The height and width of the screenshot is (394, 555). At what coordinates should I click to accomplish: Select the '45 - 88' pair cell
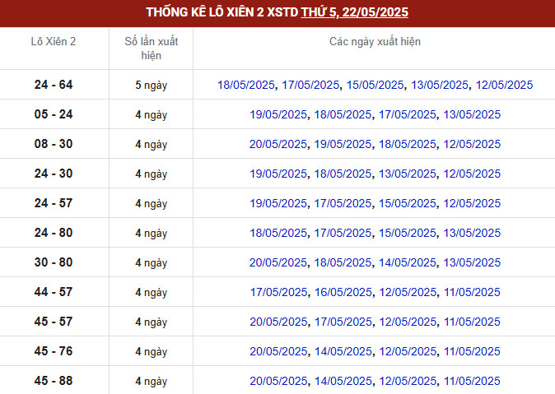(x=54, y=382)
